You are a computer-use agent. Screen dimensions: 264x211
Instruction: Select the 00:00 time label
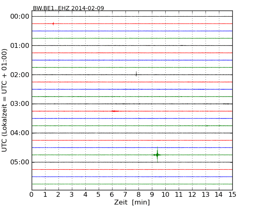20,17
